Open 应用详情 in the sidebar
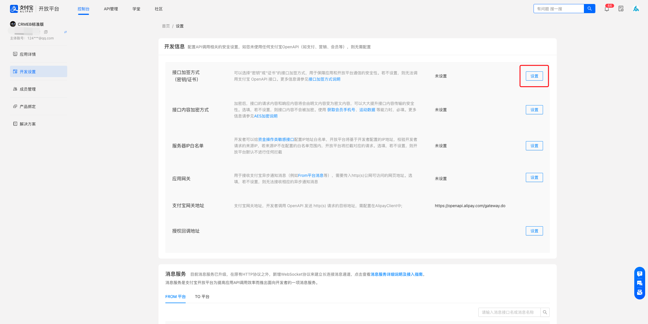 [x=27, y=54]
